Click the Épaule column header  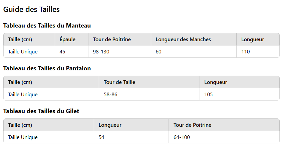[x=71, y=39]
